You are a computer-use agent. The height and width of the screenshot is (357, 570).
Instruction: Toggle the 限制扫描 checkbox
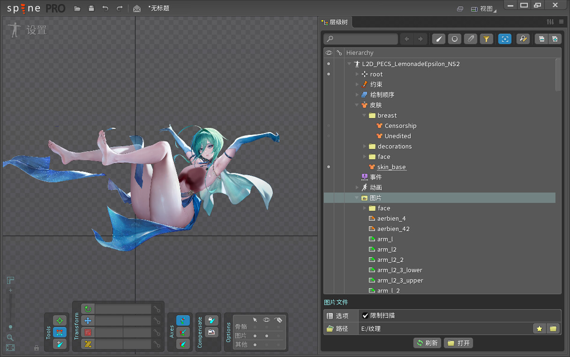(366, 316)
